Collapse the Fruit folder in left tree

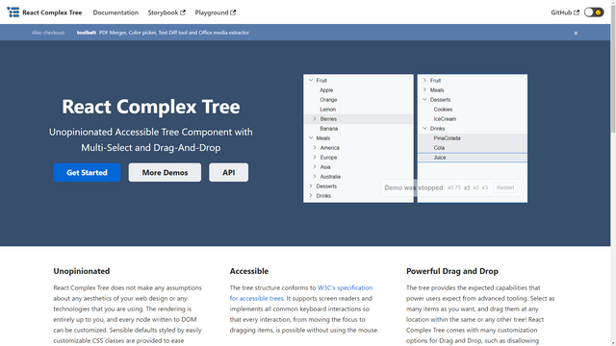311,80
